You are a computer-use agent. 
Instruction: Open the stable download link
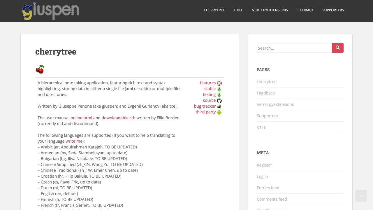point(210,89)
